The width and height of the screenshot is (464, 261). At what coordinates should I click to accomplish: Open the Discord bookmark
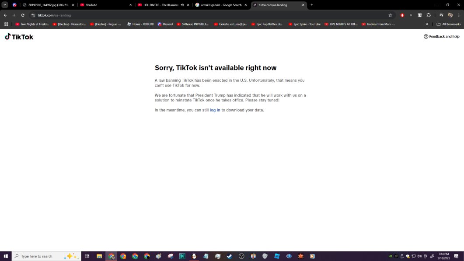click(165, 24)
